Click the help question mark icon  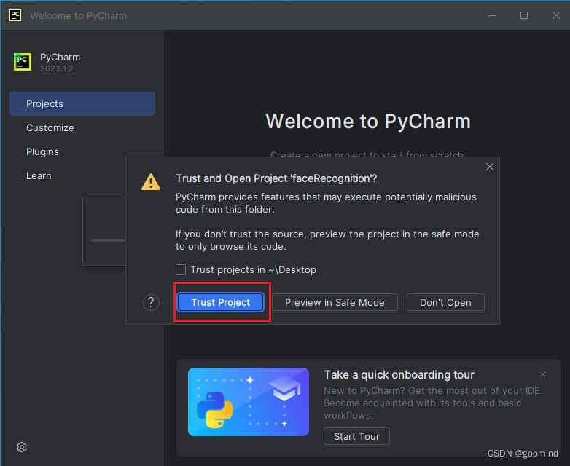pyautogui.click(x=151, y=302)
